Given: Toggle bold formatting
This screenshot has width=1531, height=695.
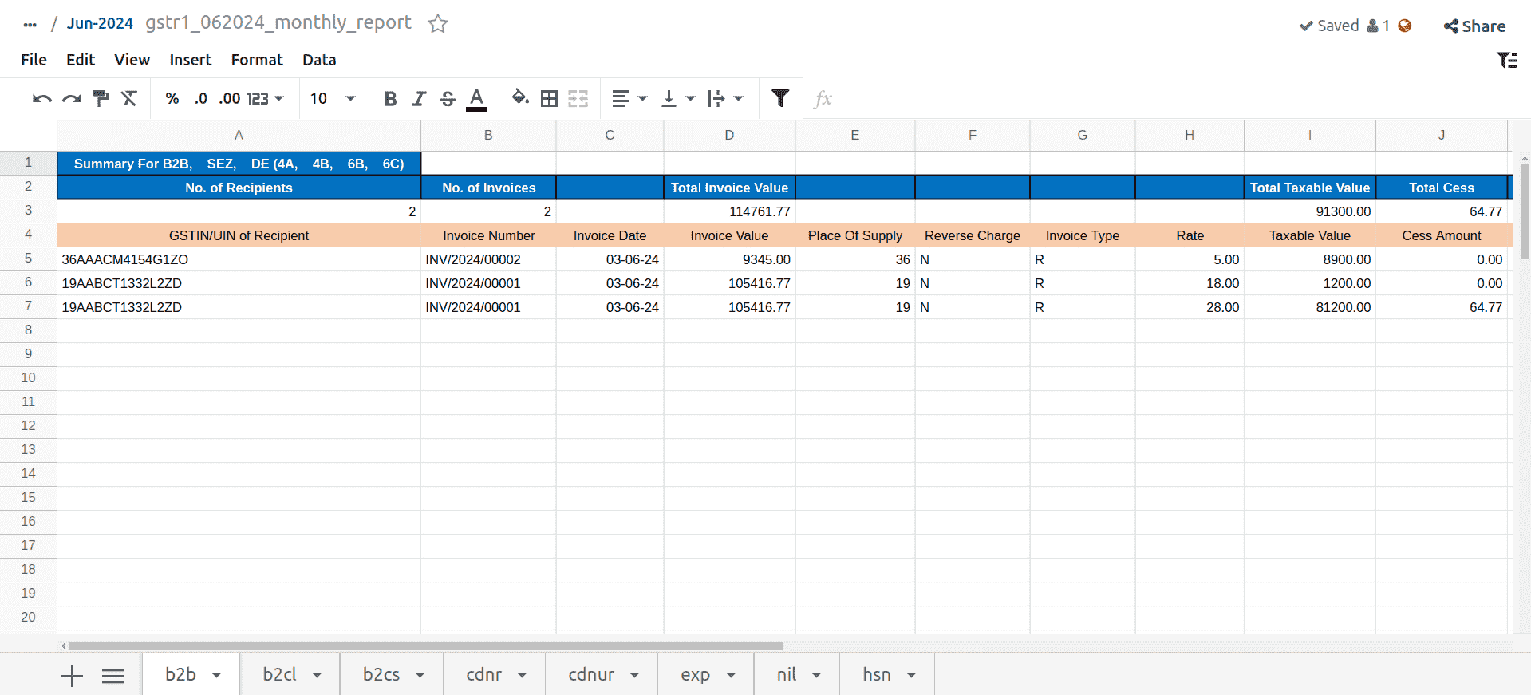Looking at the screenshot, I should 390,99.
